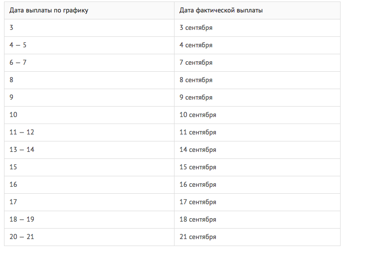Screen dimensions: 366x260
Task: Click the '17 сентября' cell
Action: [x=257, y=202]
